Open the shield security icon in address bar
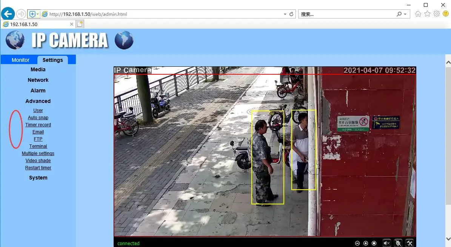 (32, 14)
